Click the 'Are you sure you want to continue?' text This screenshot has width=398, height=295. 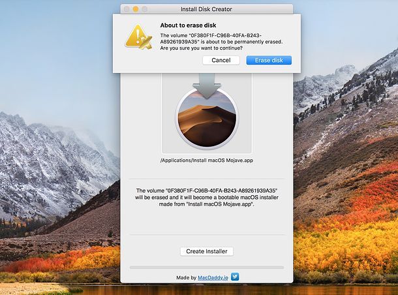tap(202, 48)
